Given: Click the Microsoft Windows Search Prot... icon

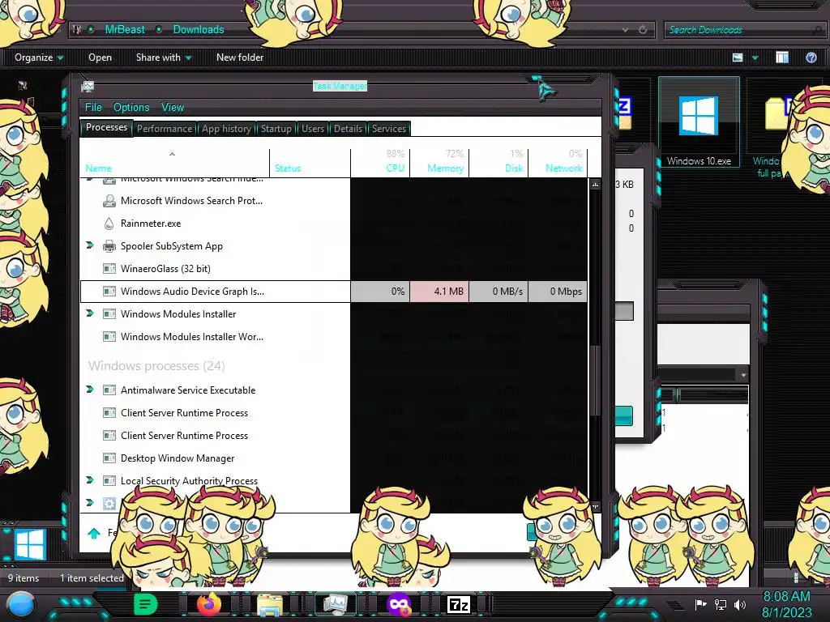Looking at the screenshot, I should pyautogui.click(x=109, y=201).
